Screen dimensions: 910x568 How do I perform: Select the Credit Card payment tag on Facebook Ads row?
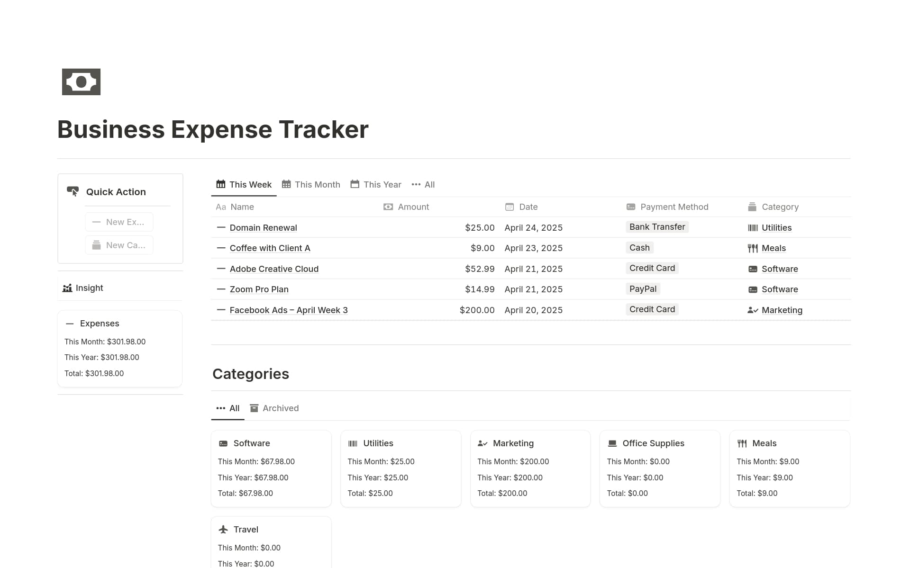(652, 309)
